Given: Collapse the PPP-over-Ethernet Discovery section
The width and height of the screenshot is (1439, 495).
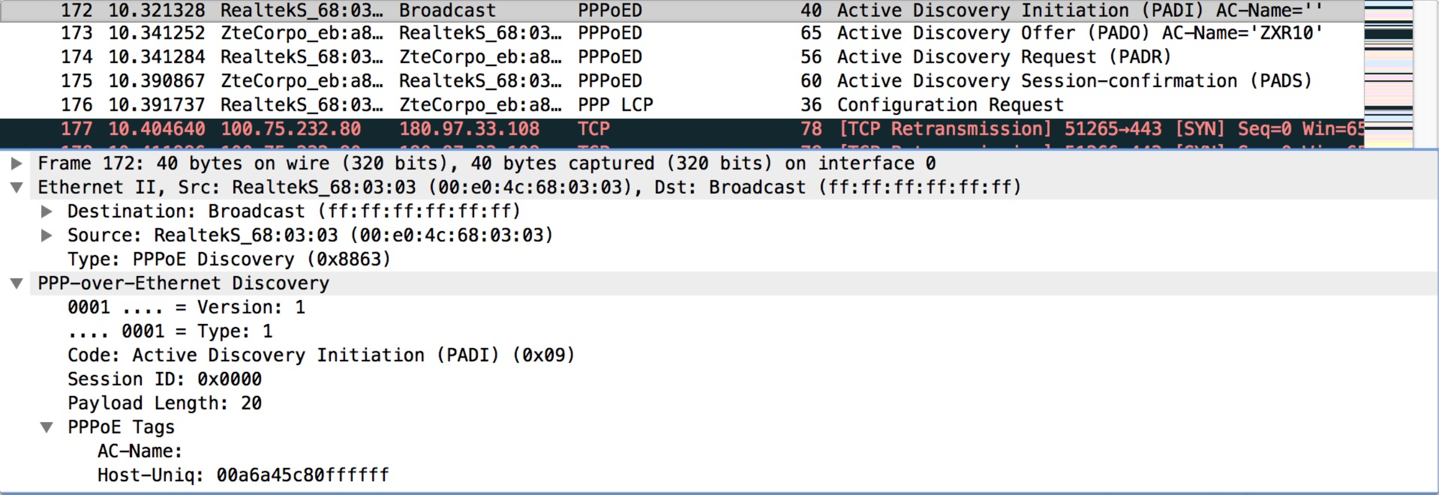Looking at the screenshot, I should pyautogui.click(x=17, y=283).
